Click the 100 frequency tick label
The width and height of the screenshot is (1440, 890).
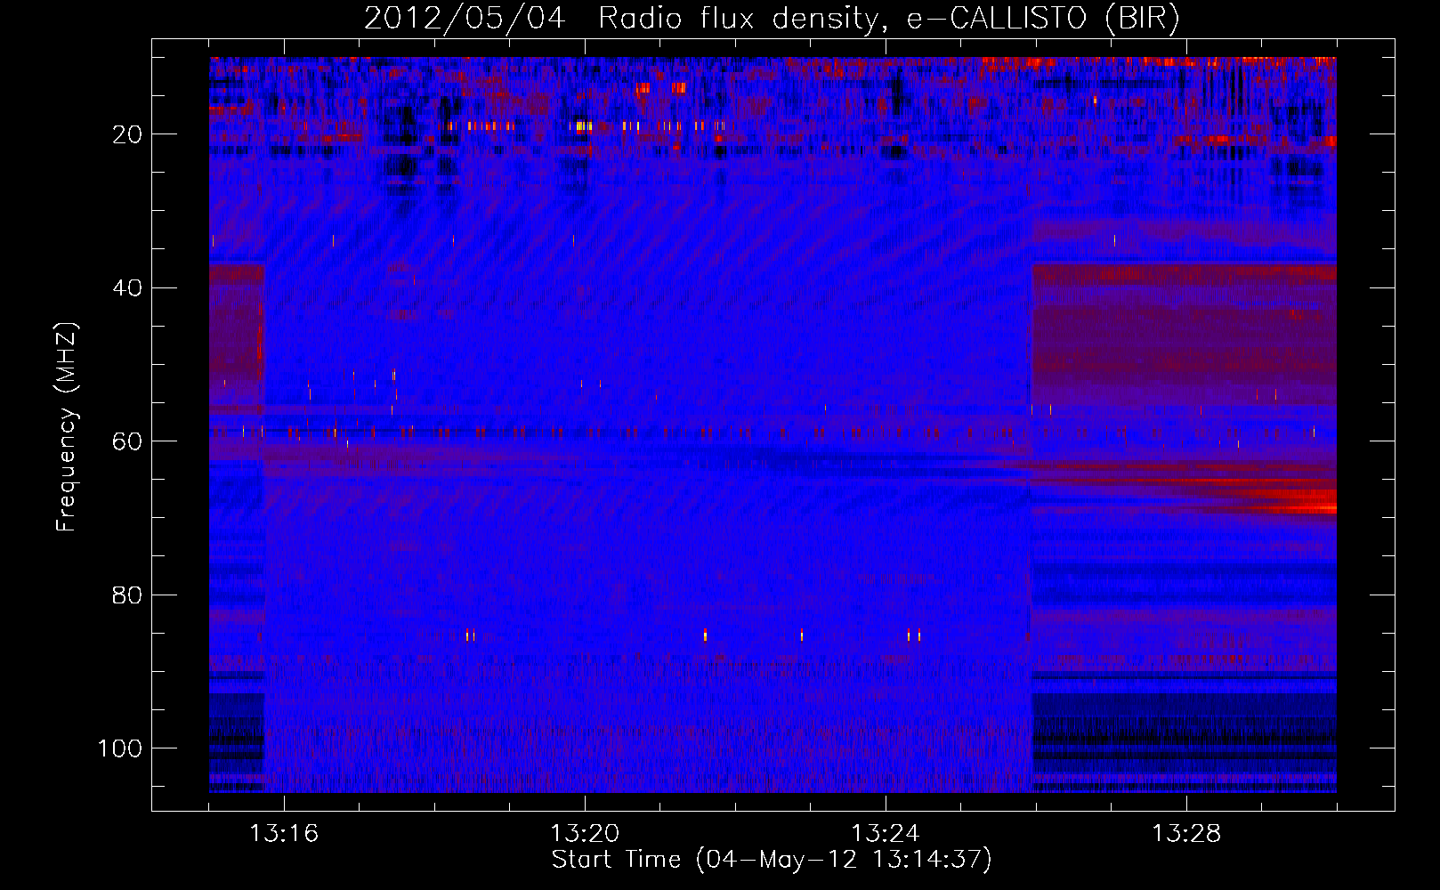tap(120, 748)
